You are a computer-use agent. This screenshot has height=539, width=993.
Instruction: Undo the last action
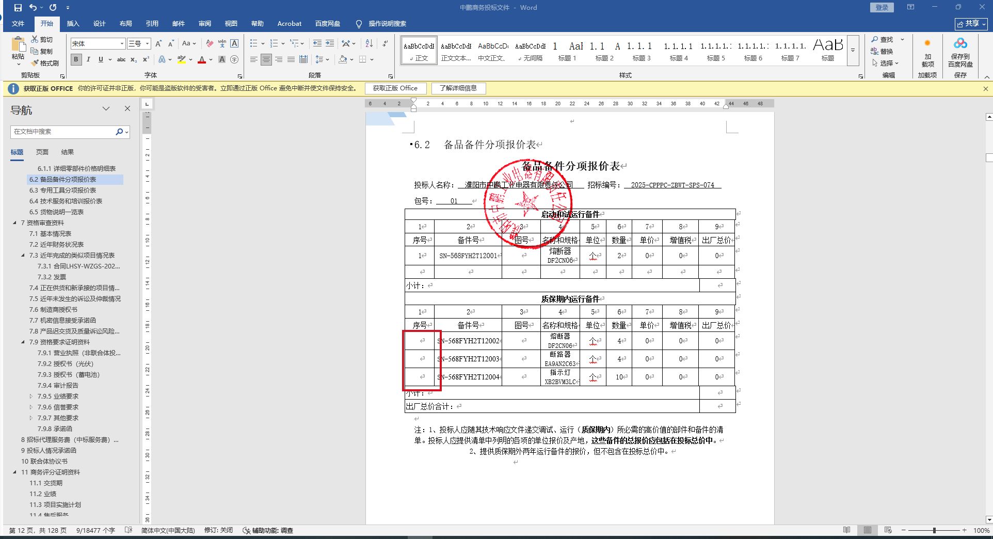click(x=33, y=8)
